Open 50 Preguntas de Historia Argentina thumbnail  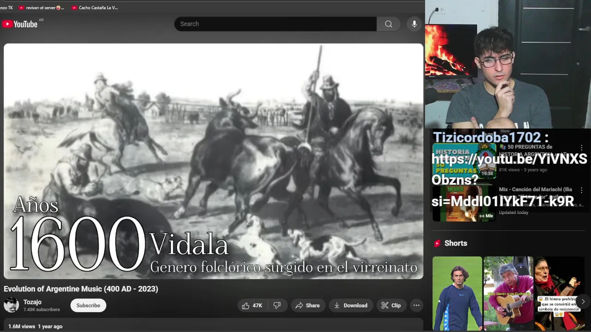click(464, 161)
